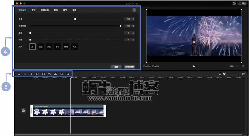Viewport: 249px width, 136px height.
Task: Play the preview video
Action: (x=194, y=66)
